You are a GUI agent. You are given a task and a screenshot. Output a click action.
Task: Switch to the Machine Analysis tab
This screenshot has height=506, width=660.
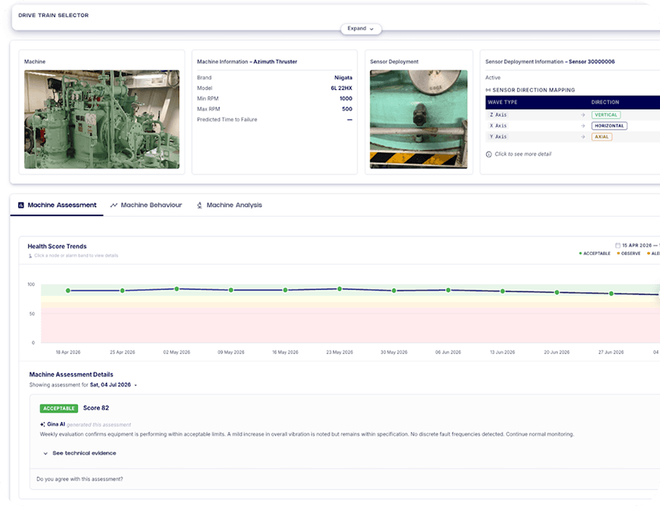[x=229, y=205]
